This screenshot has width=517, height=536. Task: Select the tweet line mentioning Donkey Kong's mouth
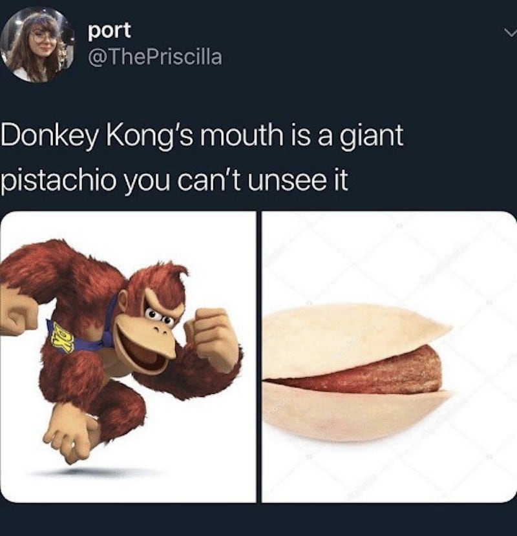[202, 136]
